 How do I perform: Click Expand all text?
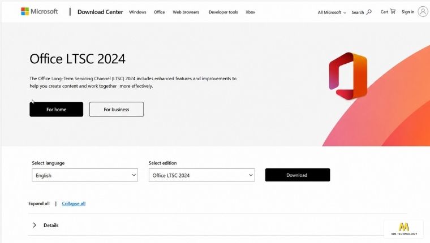point(39,203)
